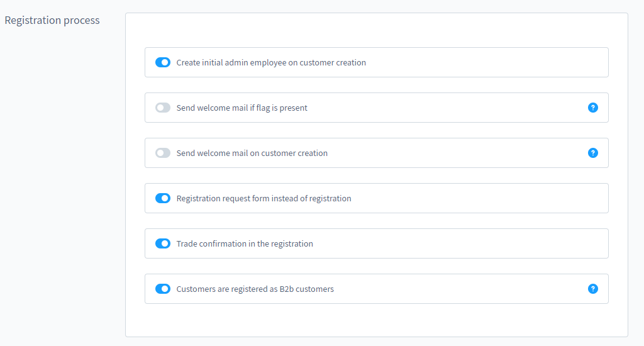Switch off 'Registration request form instead of registration'
The image size is (644, 346).
[x=163, y=198]
